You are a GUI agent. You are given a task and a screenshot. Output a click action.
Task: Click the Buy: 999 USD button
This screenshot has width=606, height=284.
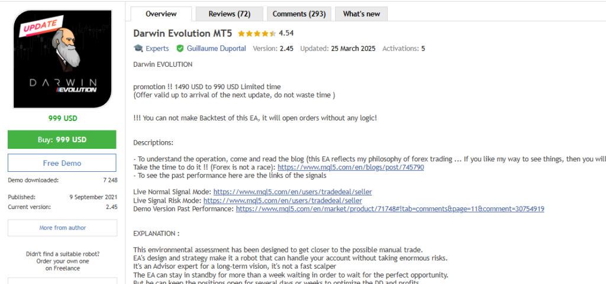click(x=62, y=139)
